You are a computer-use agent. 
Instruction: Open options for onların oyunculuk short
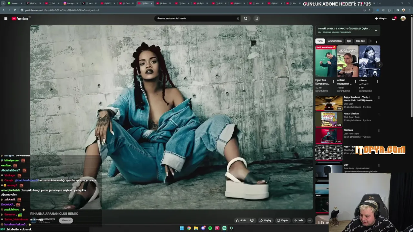356,82
